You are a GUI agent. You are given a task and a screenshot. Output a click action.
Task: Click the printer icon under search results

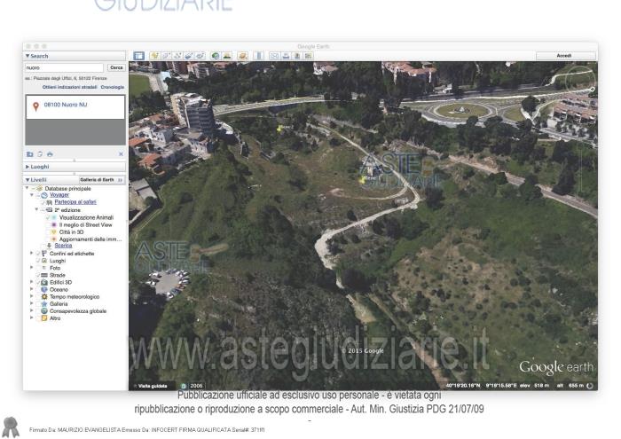tap(50, 153)
